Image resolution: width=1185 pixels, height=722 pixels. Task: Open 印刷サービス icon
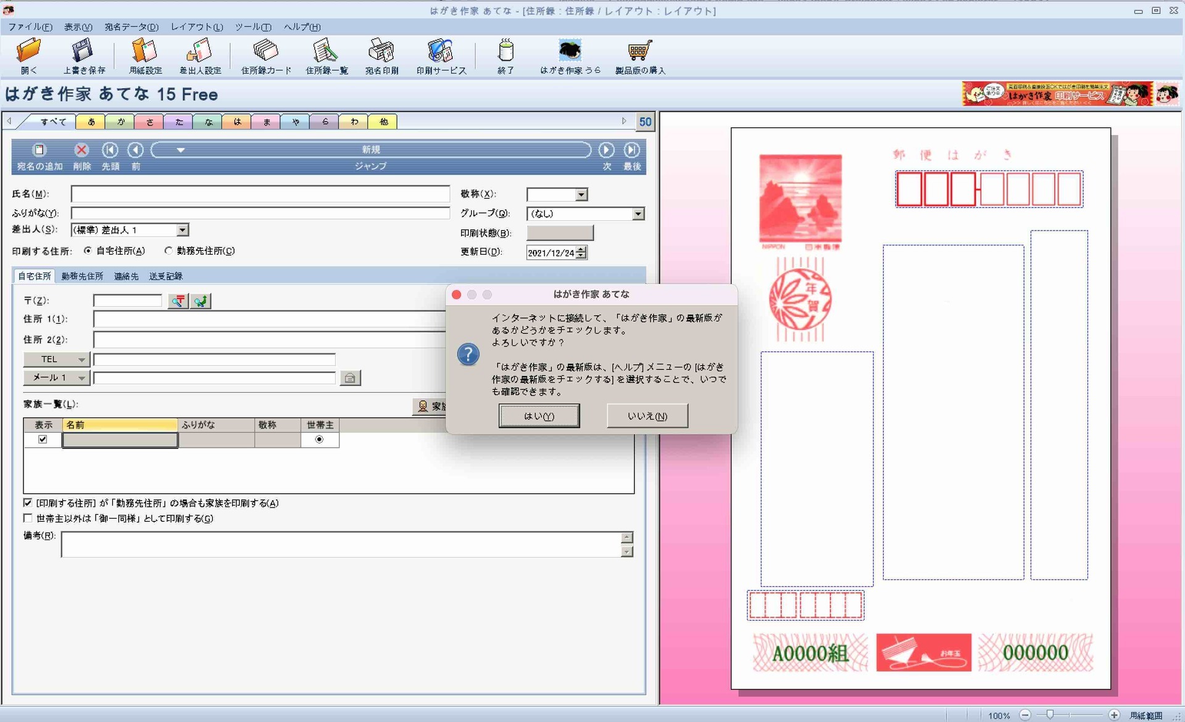tap(441, 55)
